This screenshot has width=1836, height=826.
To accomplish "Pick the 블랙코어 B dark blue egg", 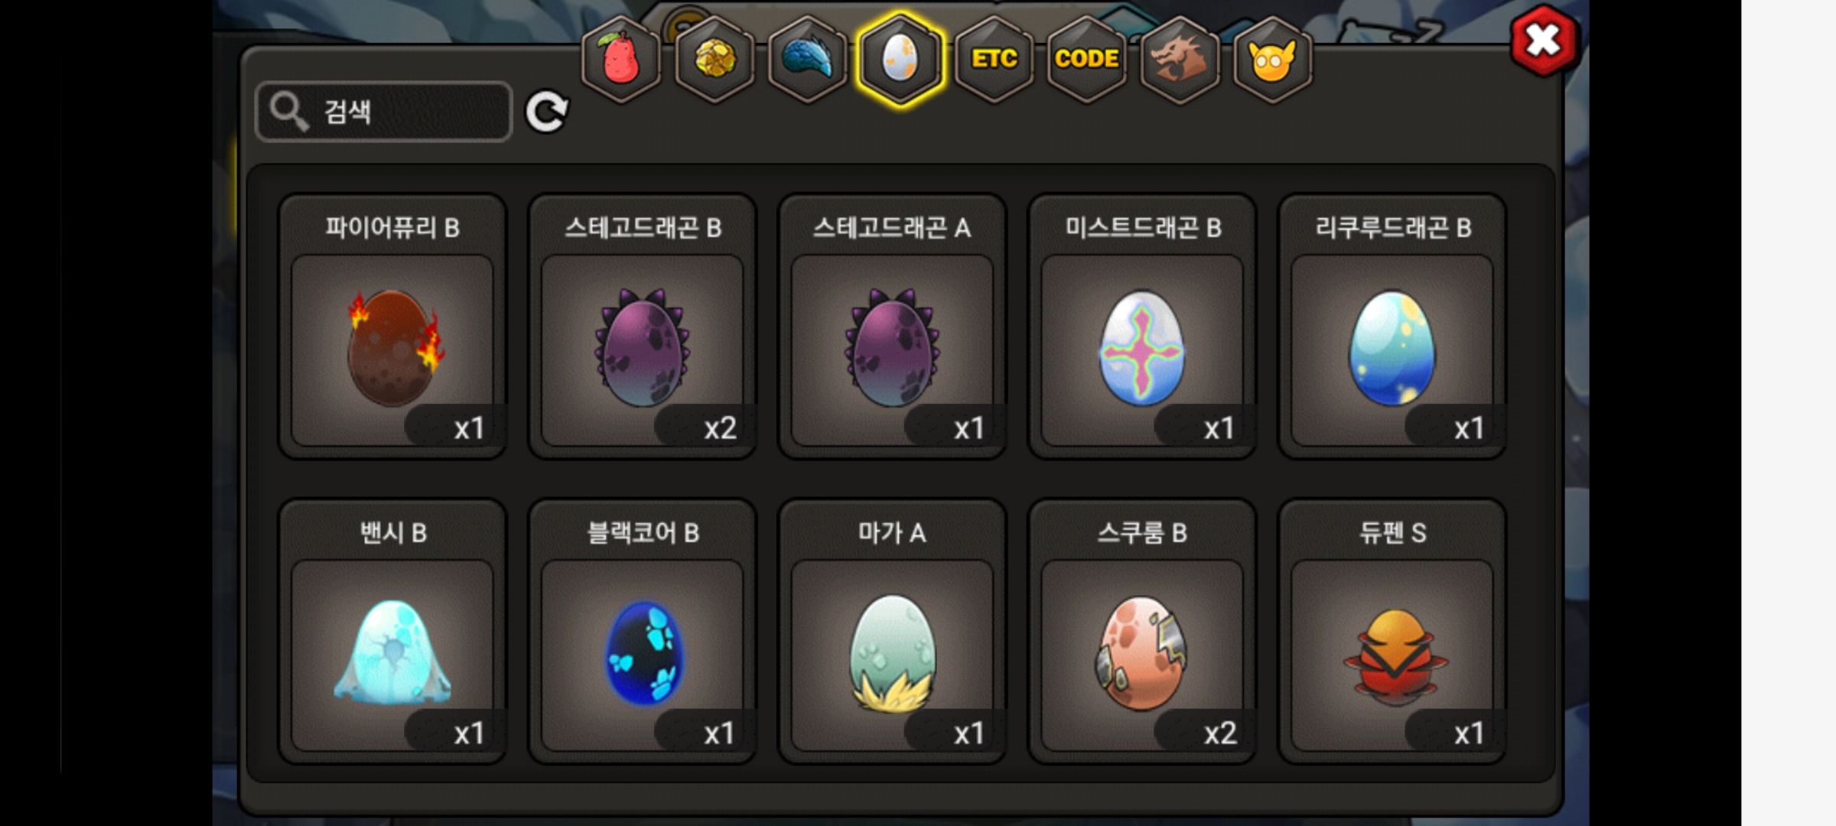I will (643, 632).
